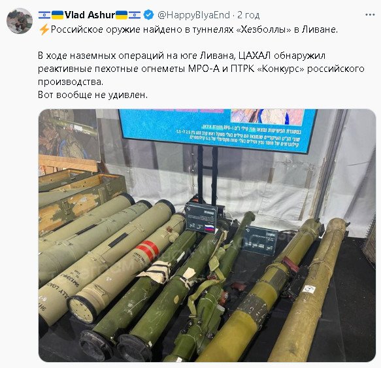Open the Vlad Ashur display name link
This screenshot has width=381, height=368.
[90, 15]
